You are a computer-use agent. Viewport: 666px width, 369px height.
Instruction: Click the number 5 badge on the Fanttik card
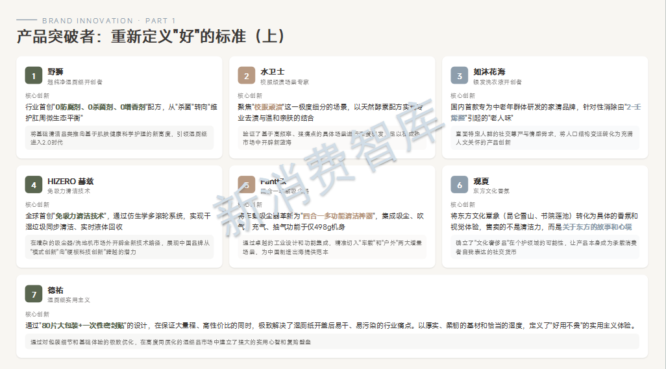pos(247,185)
